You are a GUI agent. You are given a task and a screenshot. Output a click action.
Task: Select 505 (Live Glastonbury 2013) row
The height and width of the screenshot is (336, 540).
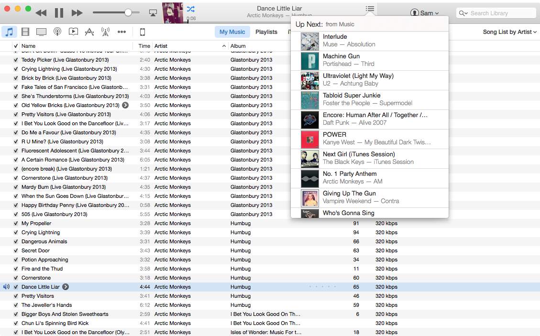[145, 214]
